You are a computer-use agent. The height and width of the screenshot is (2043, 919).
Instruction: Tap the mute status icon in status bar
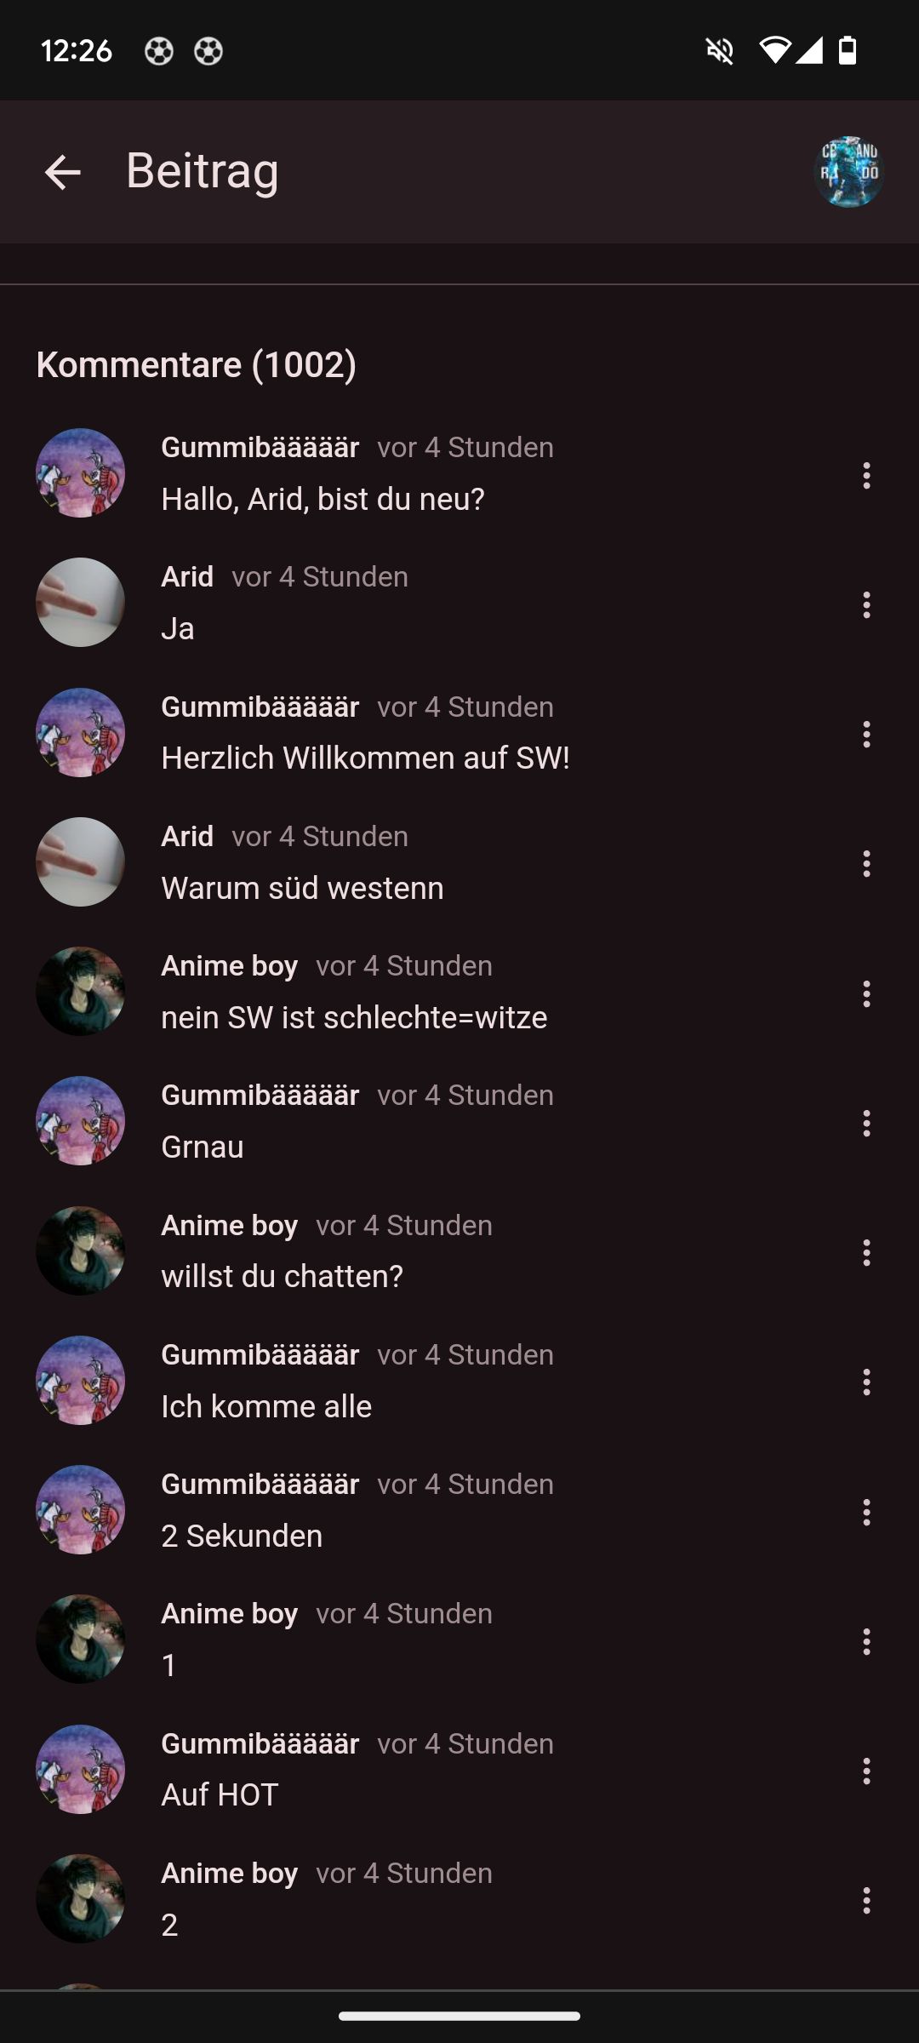click(x=720, y=51)
